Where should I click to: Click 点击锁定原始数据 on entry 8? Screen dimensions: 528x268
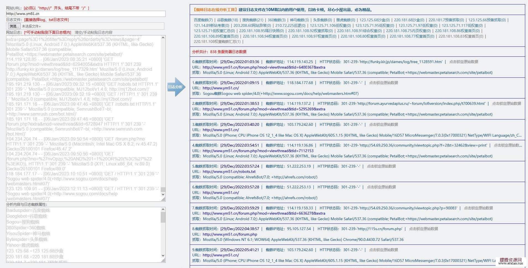pyautogui.click(x=423, y=229)
